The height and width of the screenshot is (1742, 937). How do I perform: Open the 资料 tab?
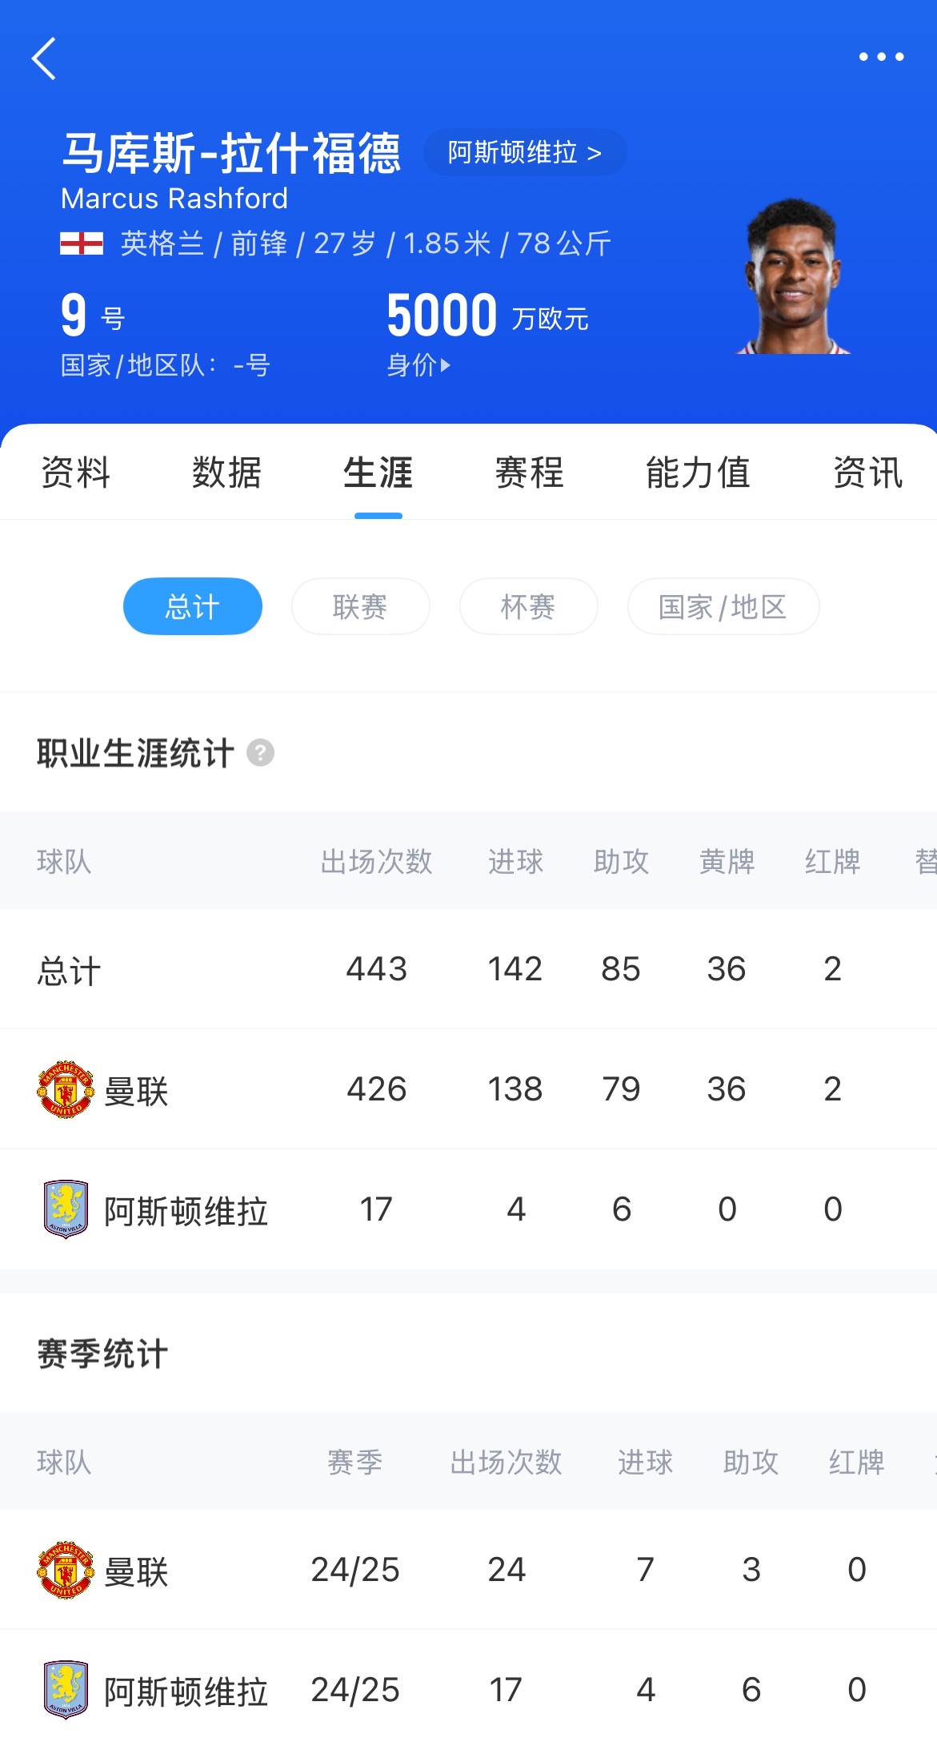coord(75,473)
